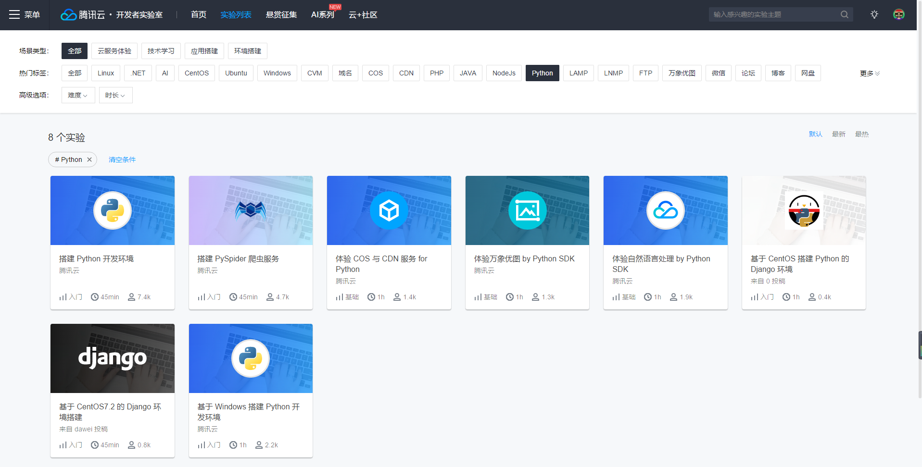The width and height of the screenshot is (922, 467).
Task: Click the 万象优图 image icon
Action: (528, 210)
